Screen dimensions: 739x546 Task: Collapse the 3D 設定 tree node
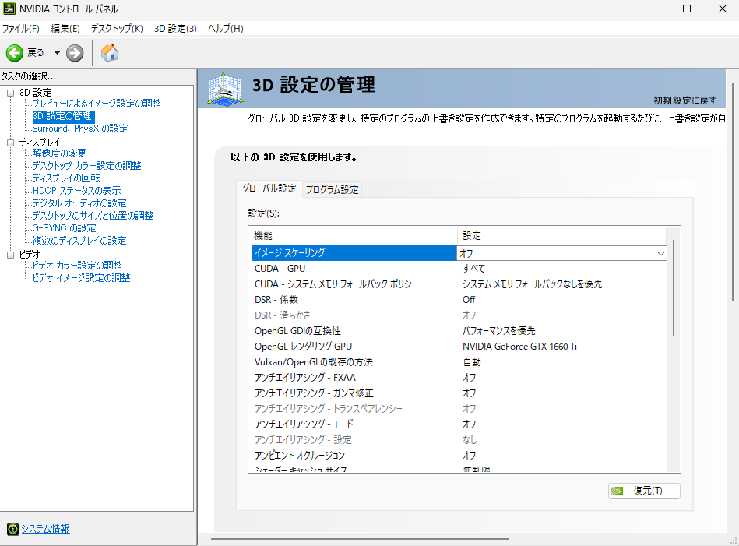tap(10, 93)
